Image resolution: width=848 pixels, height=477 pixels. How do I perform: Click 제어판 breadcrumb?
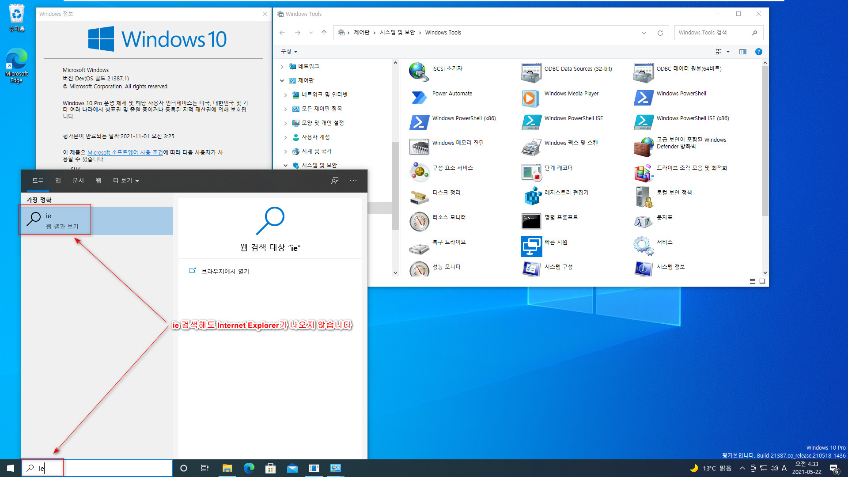pyautogui.click(x=362, y=33)
